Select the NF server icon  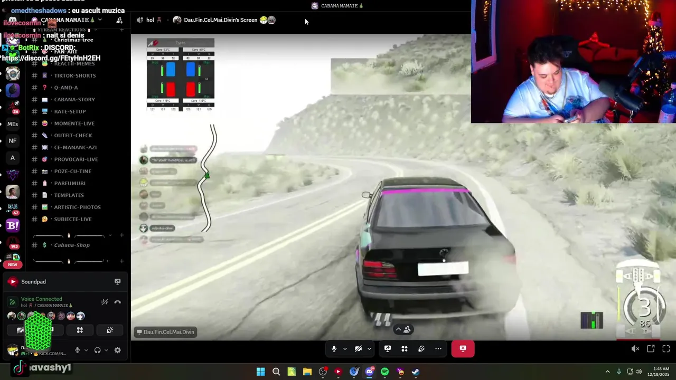click(x=13, y=141)
